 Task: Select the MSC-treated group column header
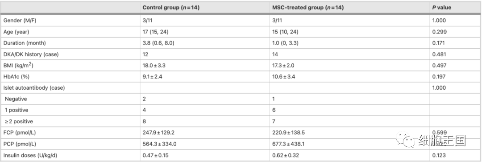click(307, 8)
